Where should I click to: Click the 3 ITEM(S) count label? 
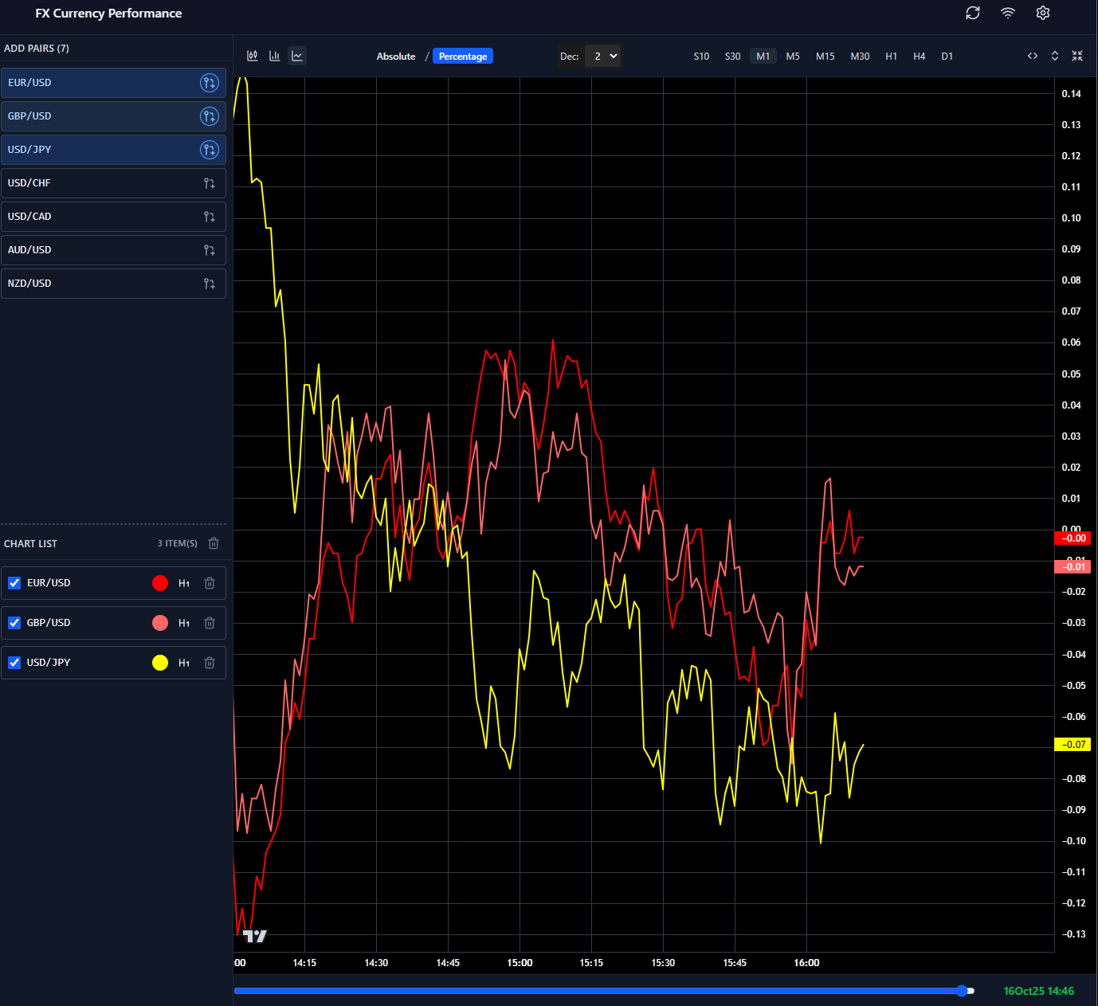(177, 543)
